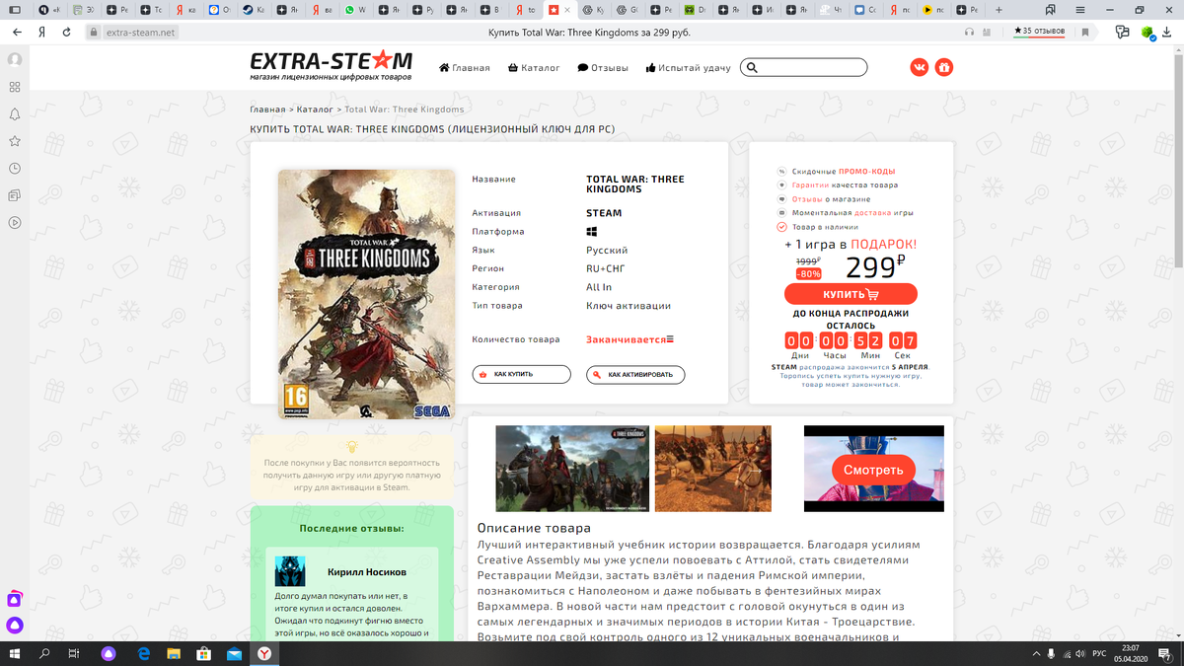Click the magnifier icon in site search
This screenshot has width=1184, height=666.
752,68
